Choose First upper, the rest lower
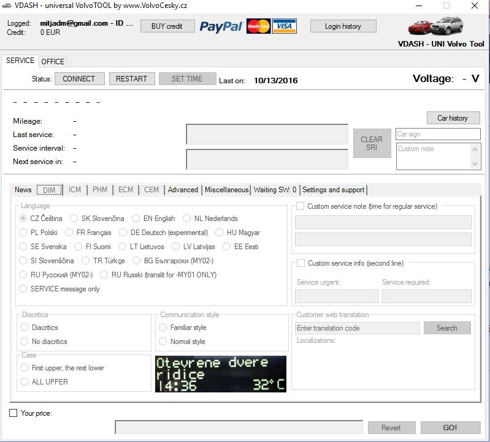This screenshot has width=490, height=442. [63, 368]
